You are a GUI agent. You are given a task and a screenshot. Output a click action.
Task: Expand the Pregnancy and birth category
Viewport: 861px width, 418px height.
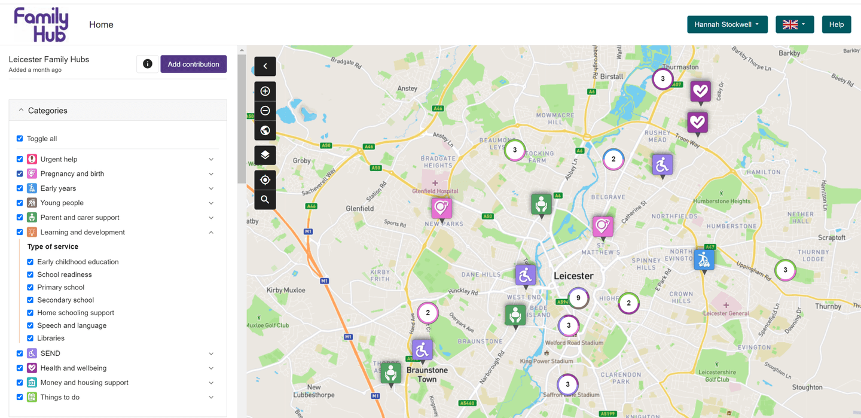[x=211, y=174]
